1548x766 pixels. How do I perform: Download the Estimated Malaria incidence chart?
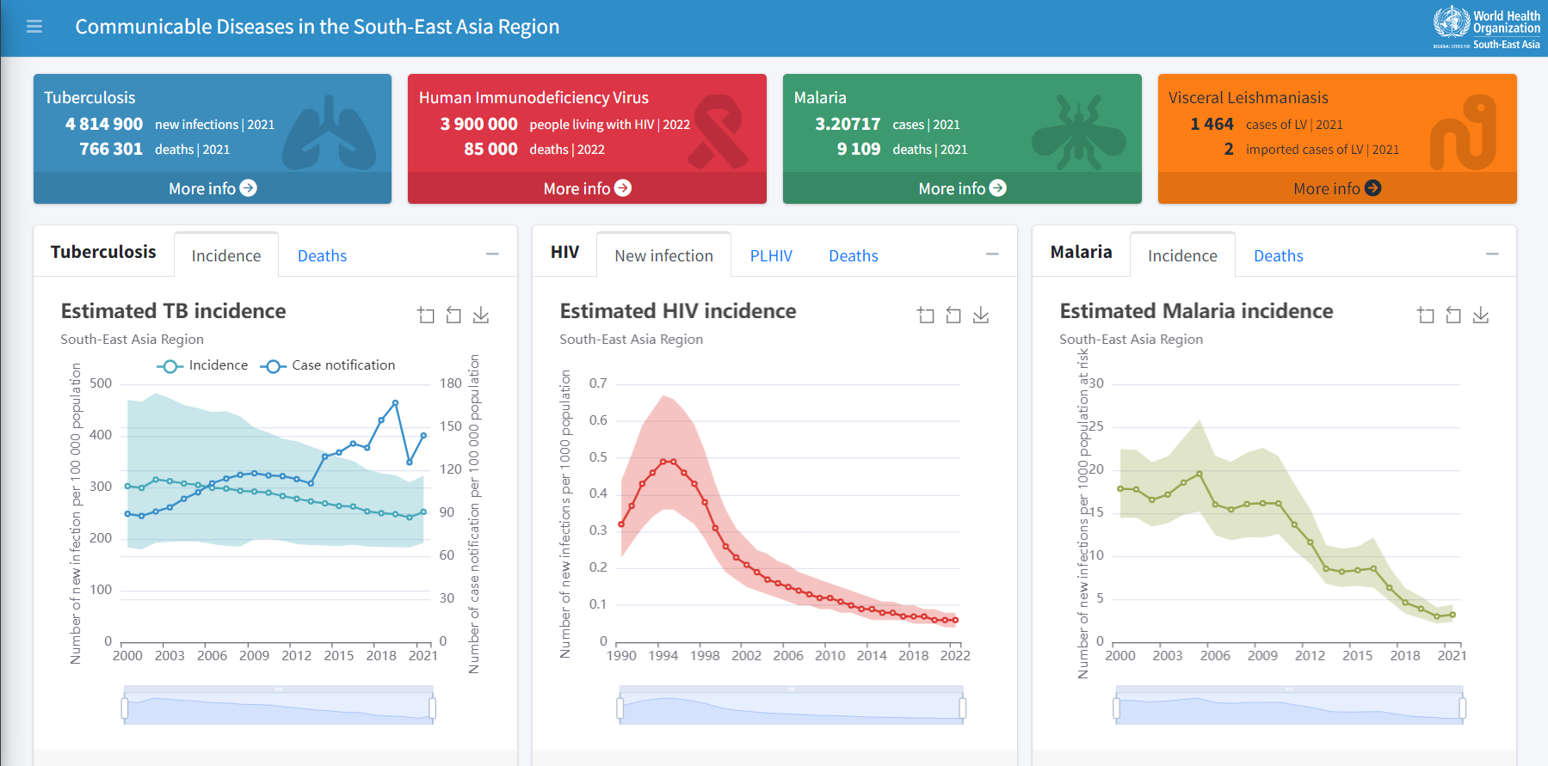pos(1481,315)
